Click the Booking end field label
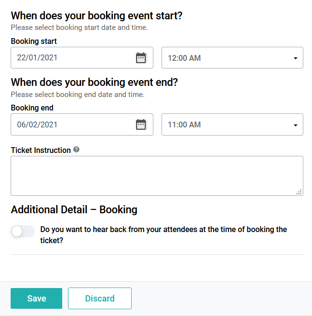Viewport: 312px width, 316px height. (32, 108)
